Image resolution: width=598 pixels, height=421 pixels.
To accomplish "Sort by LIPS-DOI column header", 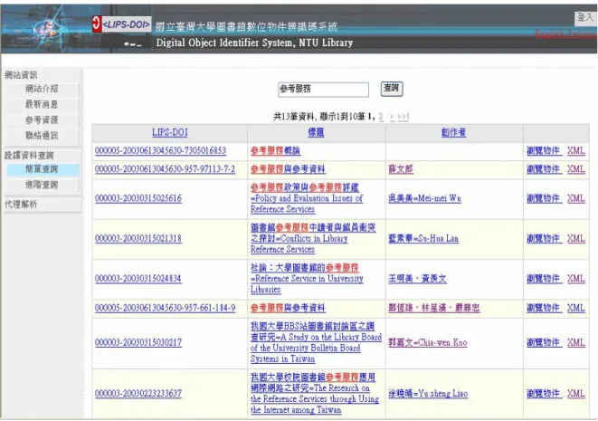I will coord(170,132).
